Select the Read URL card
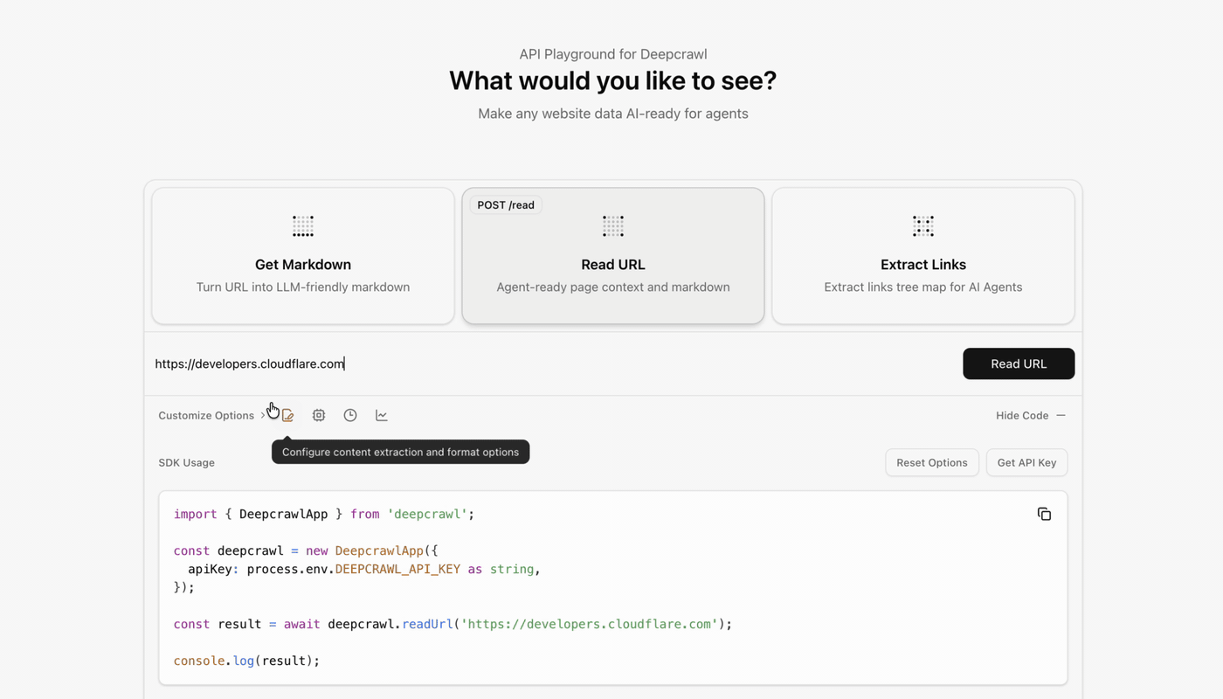The width and height of the screenshot is (1223, 699). [x=613, y=256]
